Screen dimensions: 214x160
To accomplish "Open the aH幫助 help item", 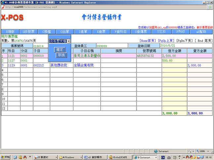I will point(201,32).
